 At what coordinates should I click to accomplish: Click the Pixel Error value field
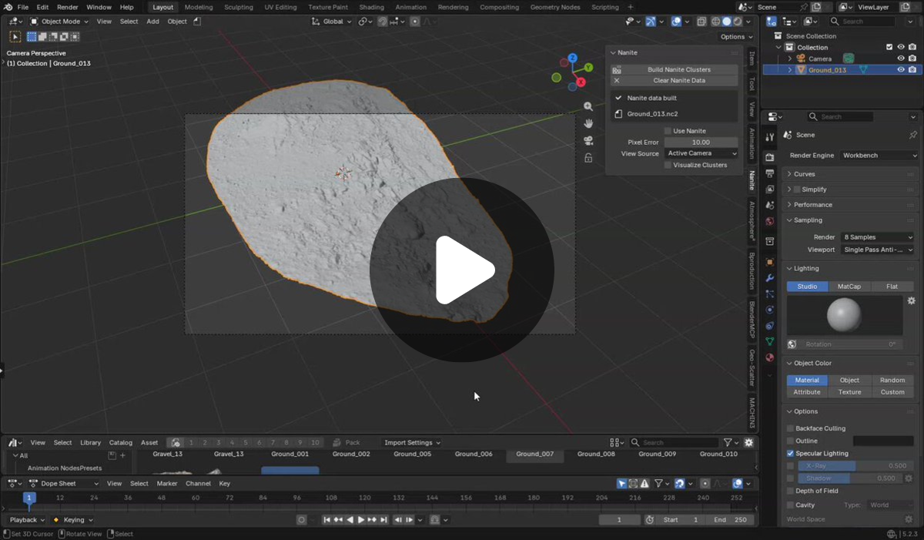pos(701,143)
